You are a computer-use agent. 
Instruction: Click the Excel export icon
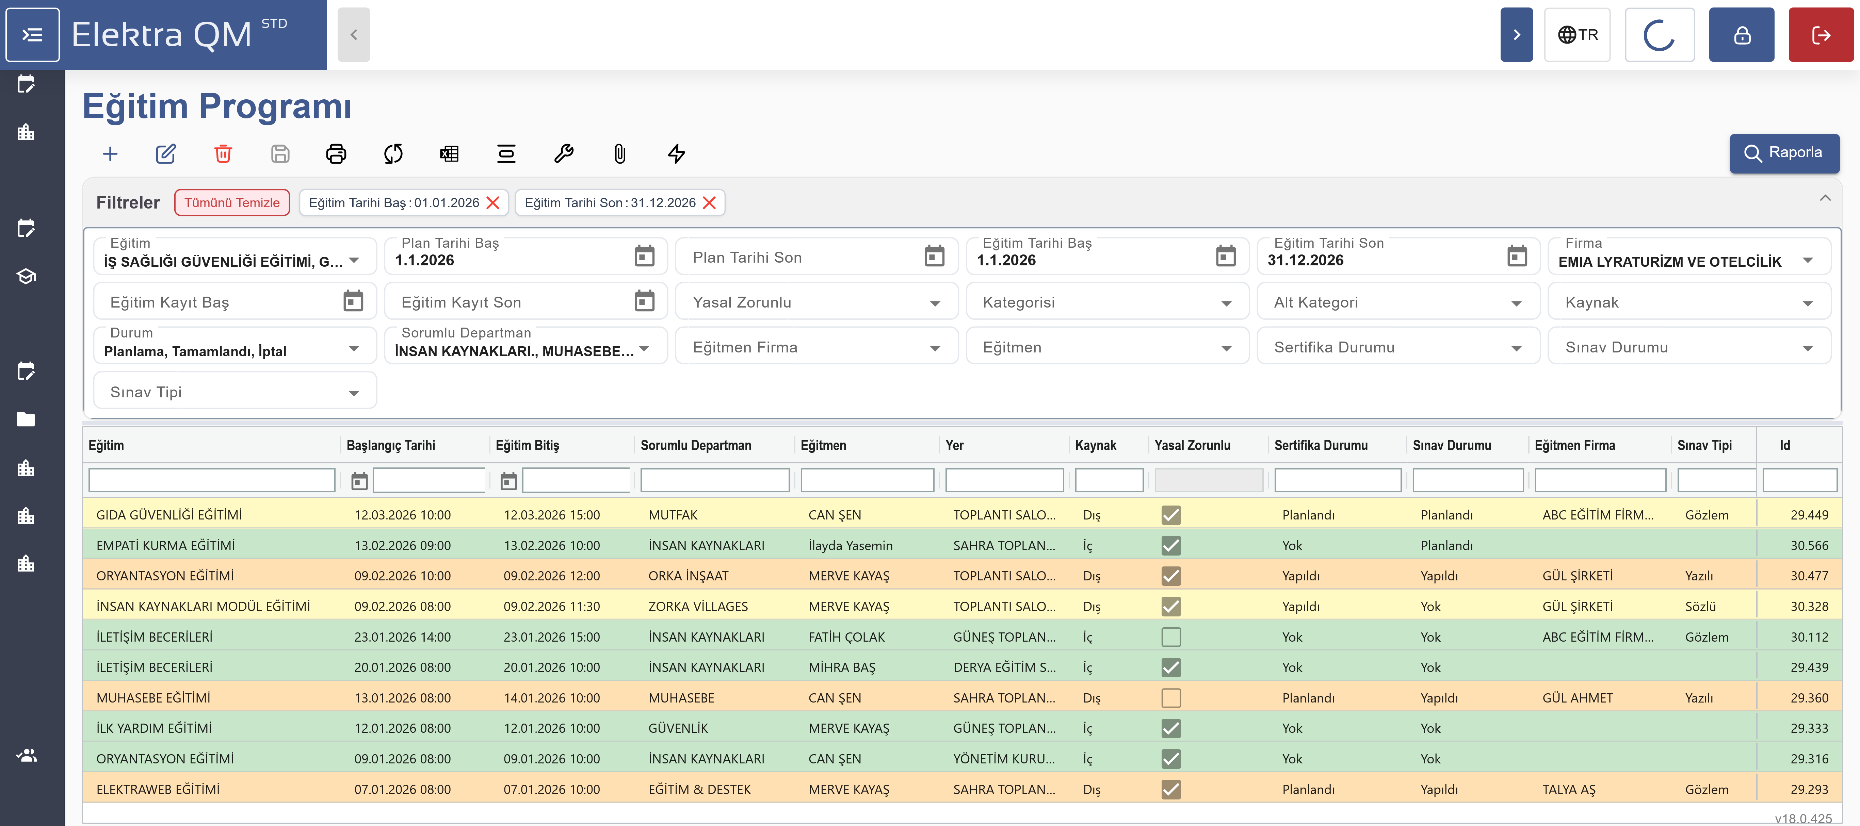(x=449, y=153)
